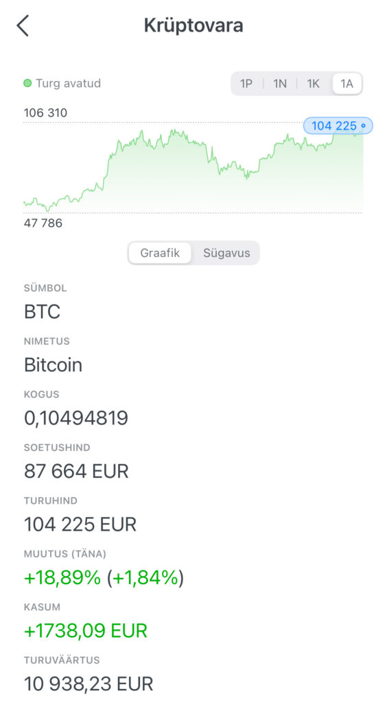This screenshot has height=702, width=387.
Task: Tap the Bitcoin name value
Action: [54, 365]
